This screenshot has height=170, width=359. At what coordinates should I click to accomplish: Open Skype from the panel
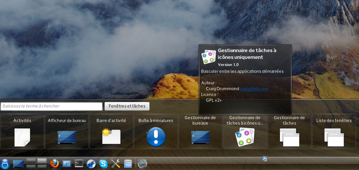[103, 164]
